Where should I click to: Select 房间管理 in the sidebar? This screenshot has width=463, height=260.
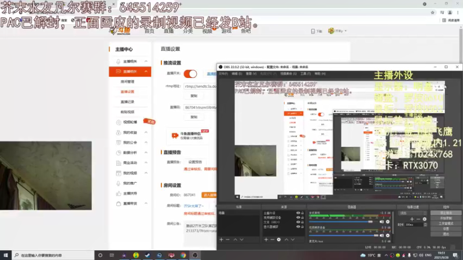[127, 81]
